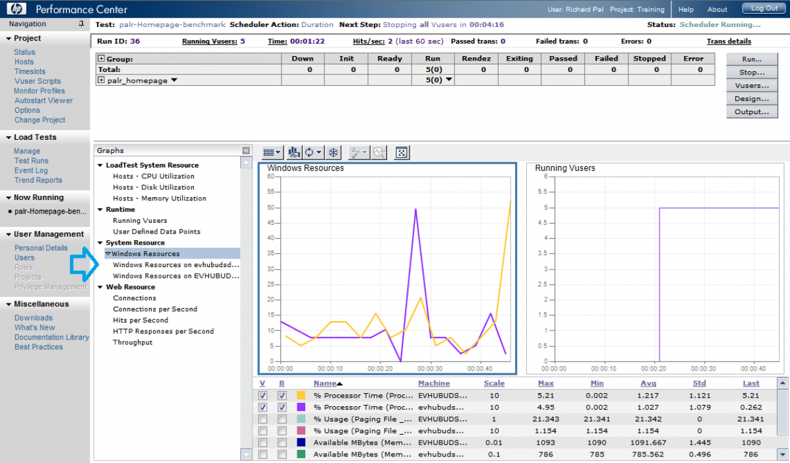Click the yellow color swatch in legend
The height and width of the screenshot is (463, 790).
pyautogui.click(x=301, y=396)
